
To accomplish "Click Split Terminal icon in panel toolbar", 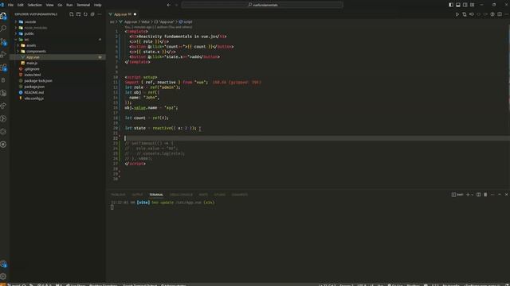I will [478, 195].
